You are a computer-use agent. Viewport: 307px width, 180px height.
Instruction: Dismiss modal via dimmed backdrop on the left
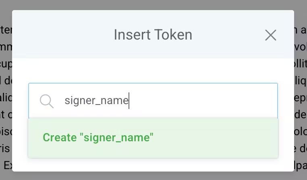coord(6,90)
